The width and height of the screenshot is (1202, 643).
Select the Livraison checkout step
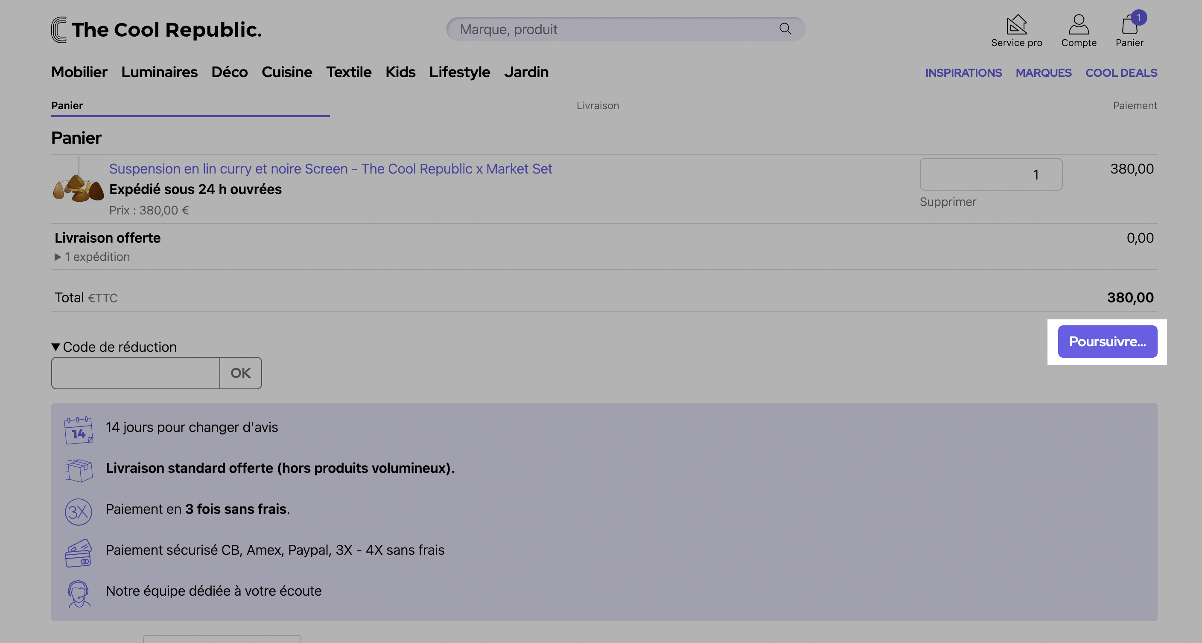pos(598,105)
